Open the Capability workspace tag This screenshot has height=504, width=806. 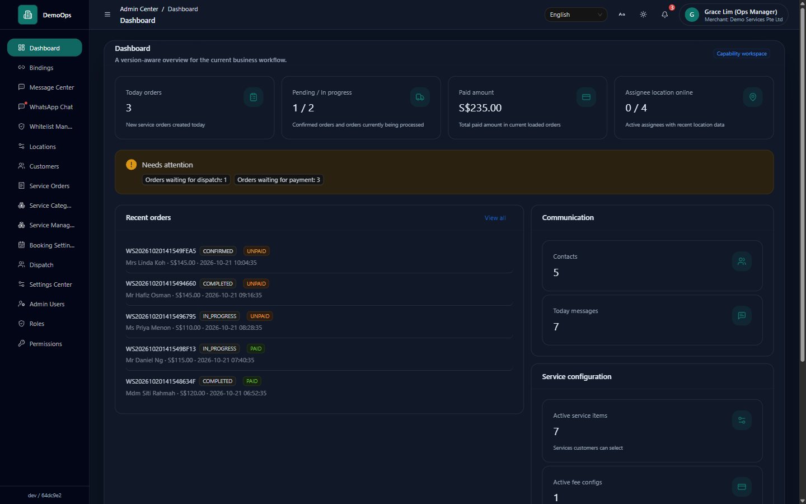point(742,54)
